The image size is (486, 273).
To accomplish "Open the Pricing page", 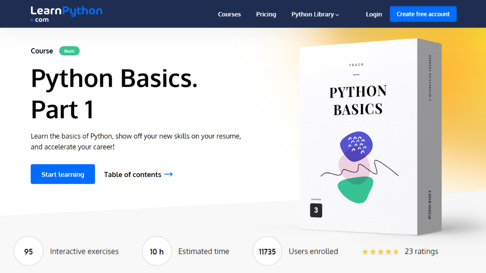I will click(x=266, y=14).
